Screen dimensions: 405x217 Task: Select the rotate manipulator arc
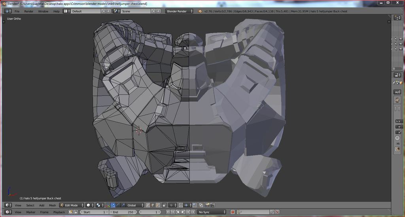click(x=118, y=205)
